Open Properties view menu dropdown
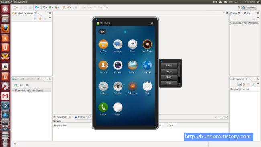The width and height of the screenshot is (261, 147). (x=258, y=84)
